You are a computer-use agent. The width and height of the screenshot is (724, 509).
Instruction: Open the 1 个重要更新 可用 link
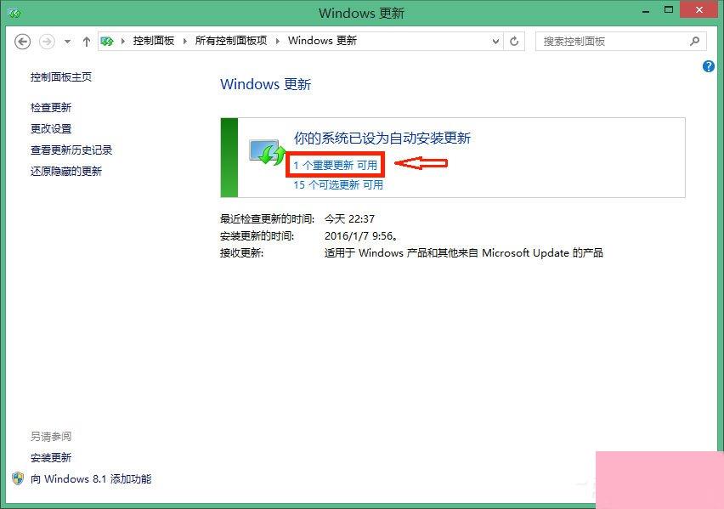[335, 165]
